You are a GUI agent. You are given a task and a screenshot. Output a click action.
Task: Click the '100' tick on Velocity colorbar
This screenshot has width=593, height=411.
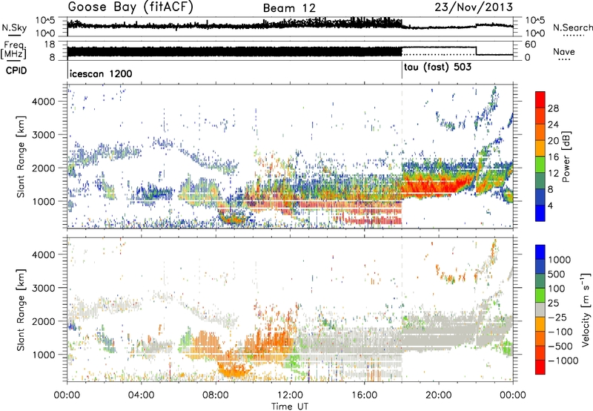(557, 289)
